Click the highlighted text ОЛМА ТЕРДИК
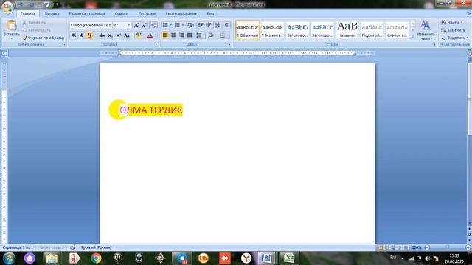This screenshot has height=265, width=472. (x=151, y=110)
